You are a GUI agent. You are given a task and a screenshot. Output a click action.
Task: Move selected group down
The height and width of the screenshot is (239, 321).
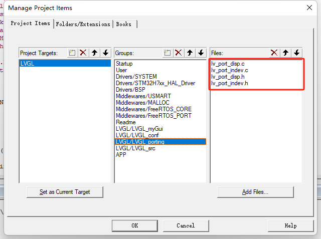click(x=201, y=53)
